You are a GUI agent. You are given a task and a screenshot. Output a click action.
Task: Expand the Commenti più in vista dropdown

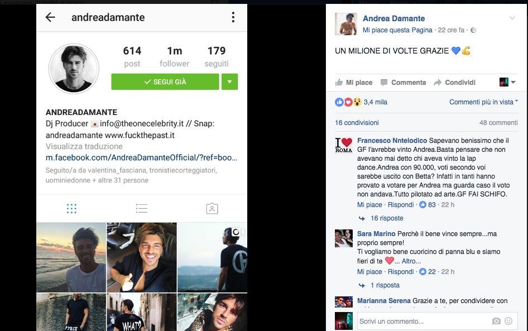[483, 102]
